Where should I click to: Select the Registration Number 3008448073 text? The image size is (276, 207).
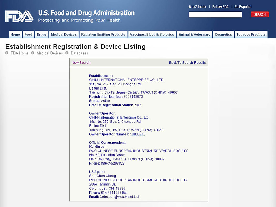click(x=133, y=97)
